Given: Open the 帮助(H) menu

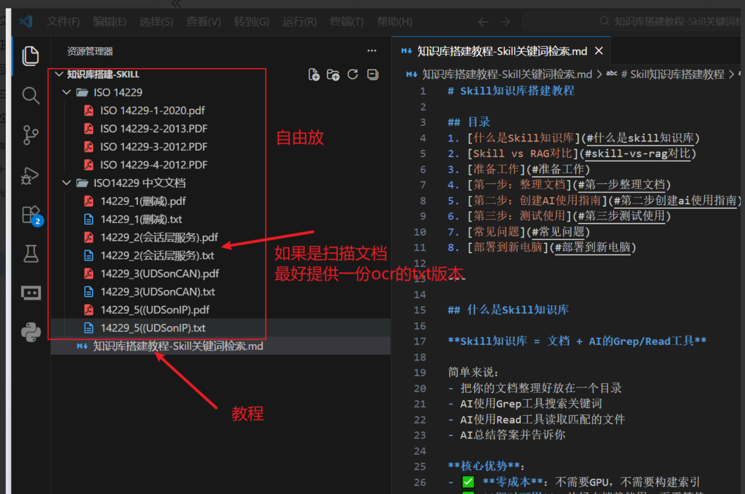Looking at the screenshot, I should click(x=394, y=21).
